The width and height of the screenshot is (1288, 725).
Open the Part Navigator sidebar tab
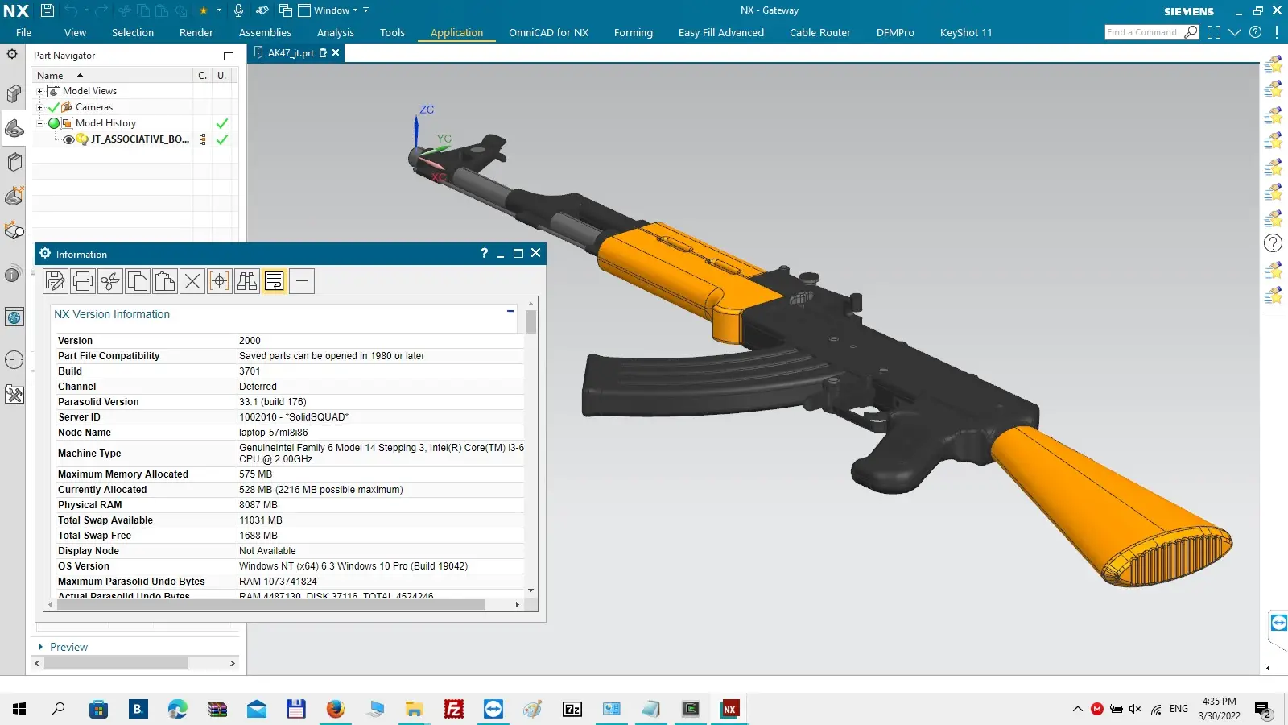coord(14,128)
